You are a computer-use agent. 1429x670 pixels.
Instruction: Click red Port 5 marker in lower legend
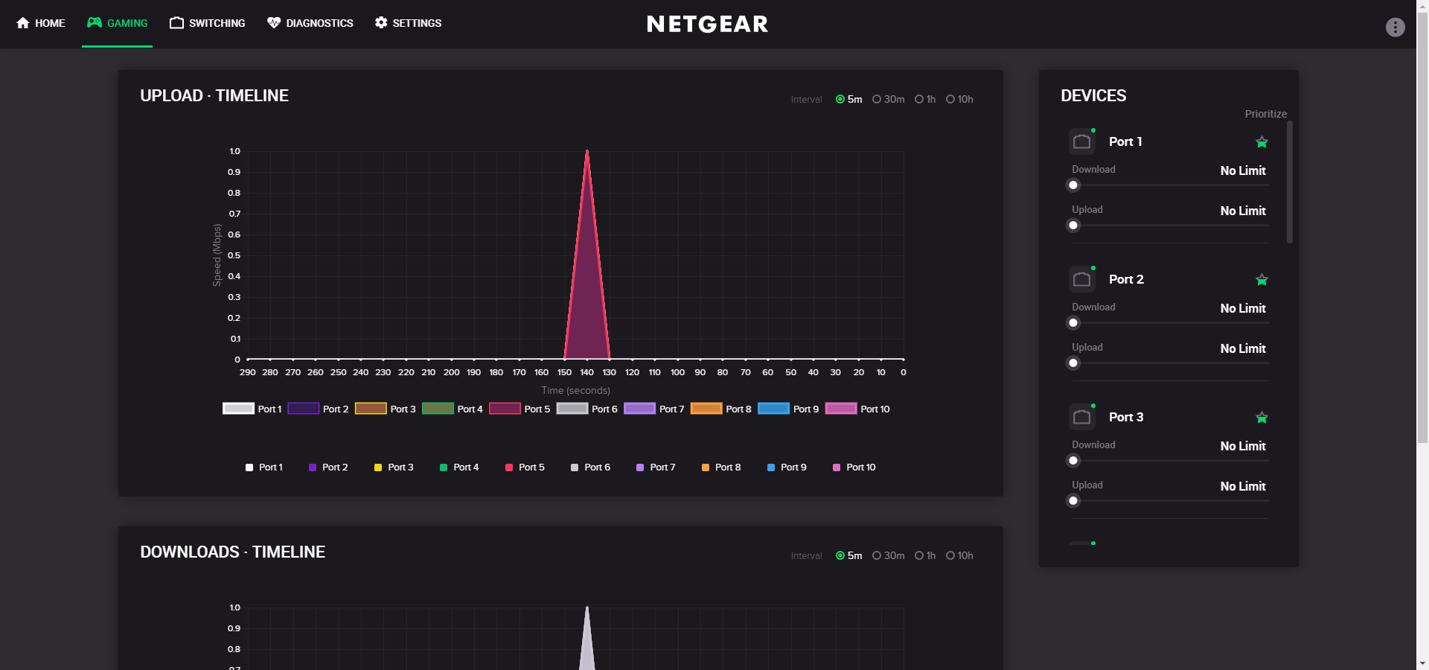pos(509,468)
